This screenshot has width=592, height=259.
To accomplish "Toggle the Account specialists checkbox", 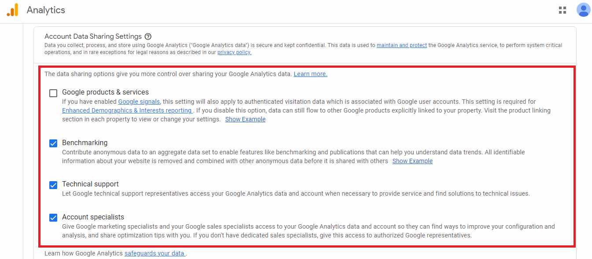I will [53, 217].
